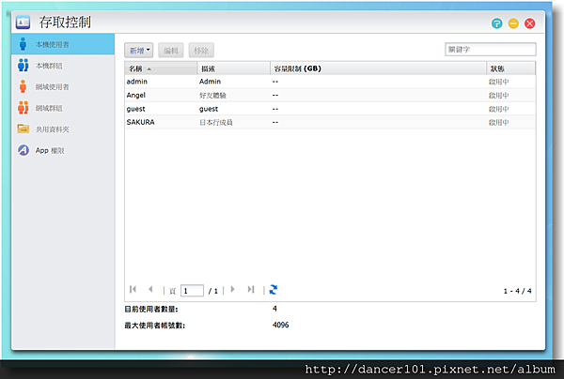Go to previous page arrow
Screen dimensions: 564x379
click(150, 289)
